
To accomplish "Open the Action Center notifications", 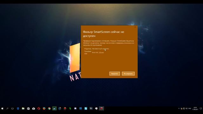I will point(201,109).
